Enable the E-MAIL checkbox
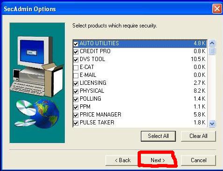223x171 pixels. coord(76,75)
